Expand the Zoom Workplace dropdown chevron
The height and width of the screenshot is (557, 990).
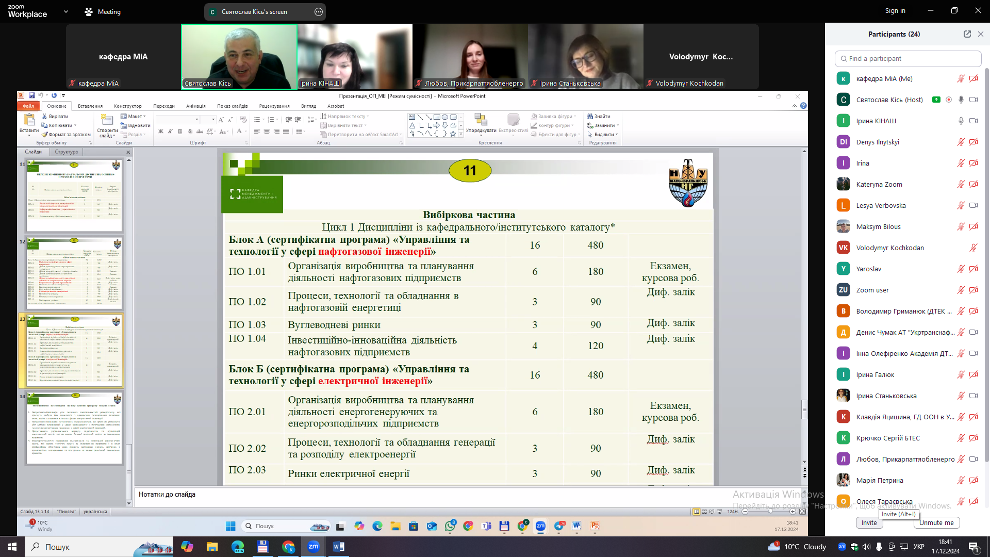tap(65, 11)
